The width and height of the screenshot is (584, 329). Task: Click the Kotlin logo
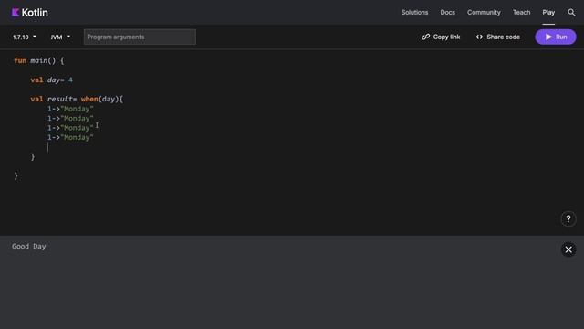point(30,13)
